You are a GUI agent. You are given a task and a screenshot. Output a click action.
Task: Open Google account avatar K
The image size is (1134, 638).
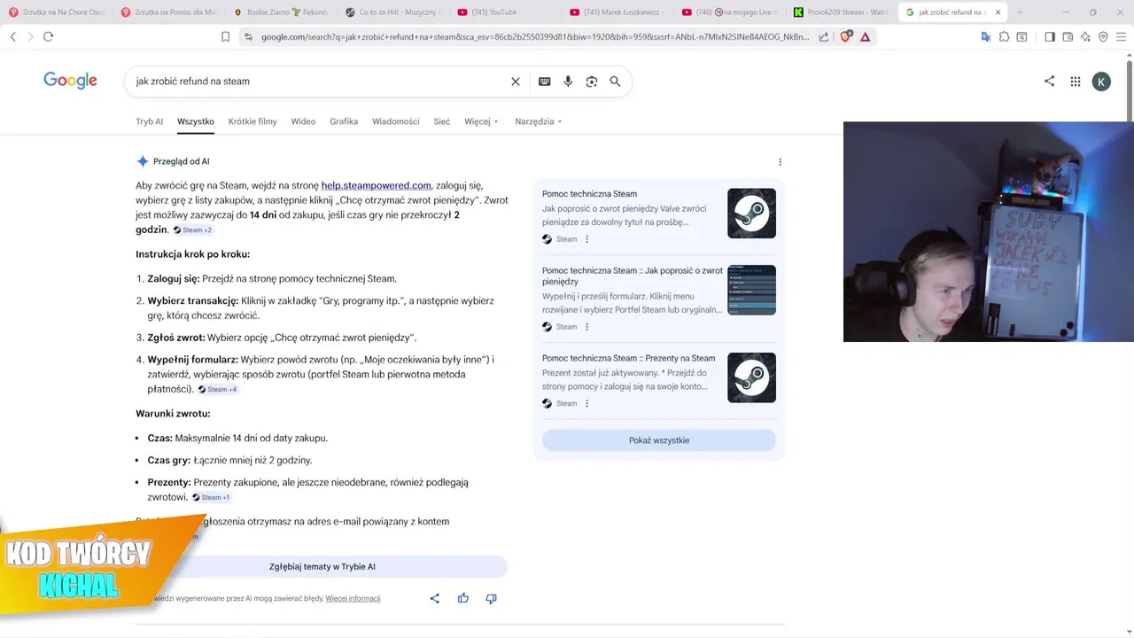coord(1101,82)
